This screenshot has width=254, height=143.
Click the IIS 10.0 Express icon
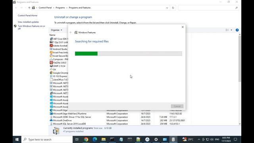click(51, 76)
